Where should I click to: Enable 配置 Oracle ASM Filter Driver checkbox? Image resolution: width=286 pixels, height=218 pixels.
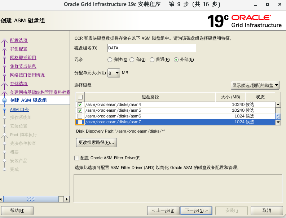point(76,158)
